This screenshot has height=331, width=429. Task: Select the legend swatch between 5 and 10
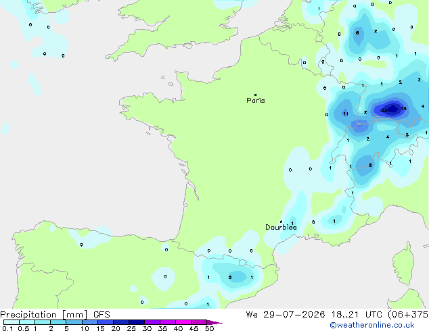pos(74,322)
